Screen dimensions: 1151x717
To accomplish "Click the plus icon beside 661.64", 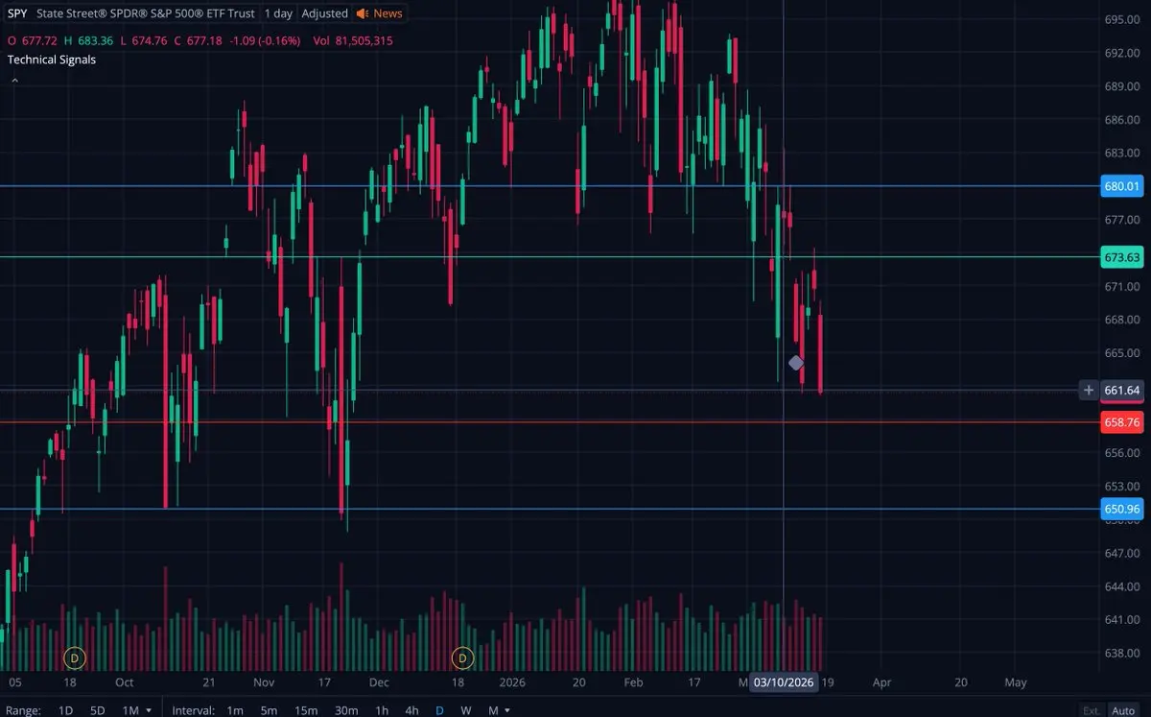I will (x=1089, y=390).
